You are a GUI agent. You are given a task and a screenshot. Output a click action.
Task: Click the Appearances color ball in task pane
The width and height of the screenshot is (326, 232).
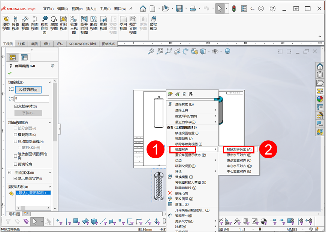click(320, 99)
